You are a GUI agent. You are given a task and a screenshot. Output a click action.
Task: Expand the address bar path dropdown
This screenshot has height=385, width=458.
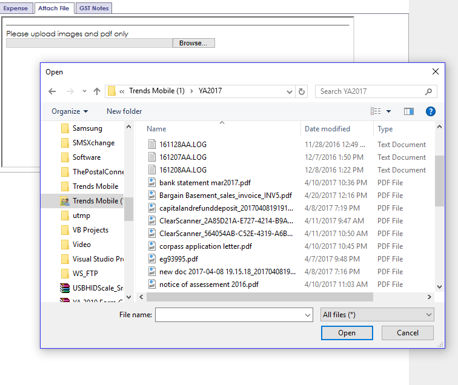pyautogui.click(x=290, y=91)
